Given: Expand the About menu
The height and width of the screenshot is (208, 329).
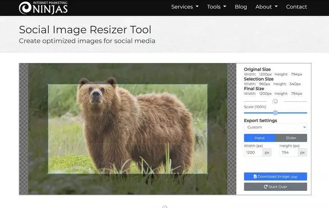Looking at the screenshot, I should click(x=266, y=7).
